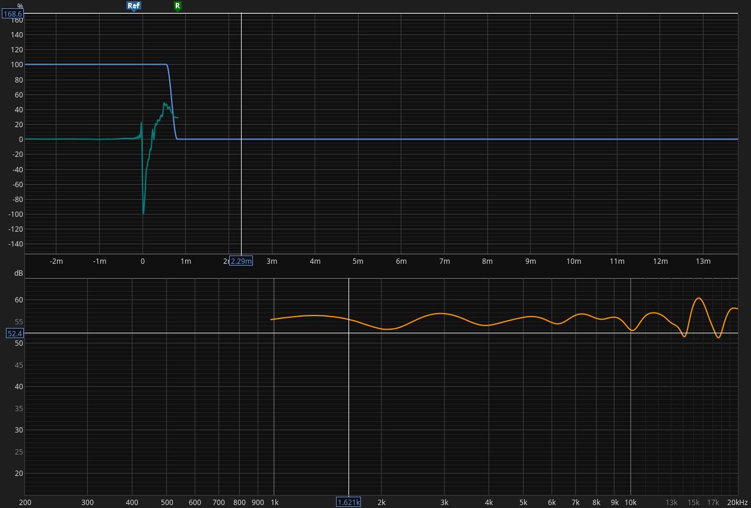751x508 pixels.
Task: Click the 13m time axis label
Action: pyautogui.click(x=703, y=261)
